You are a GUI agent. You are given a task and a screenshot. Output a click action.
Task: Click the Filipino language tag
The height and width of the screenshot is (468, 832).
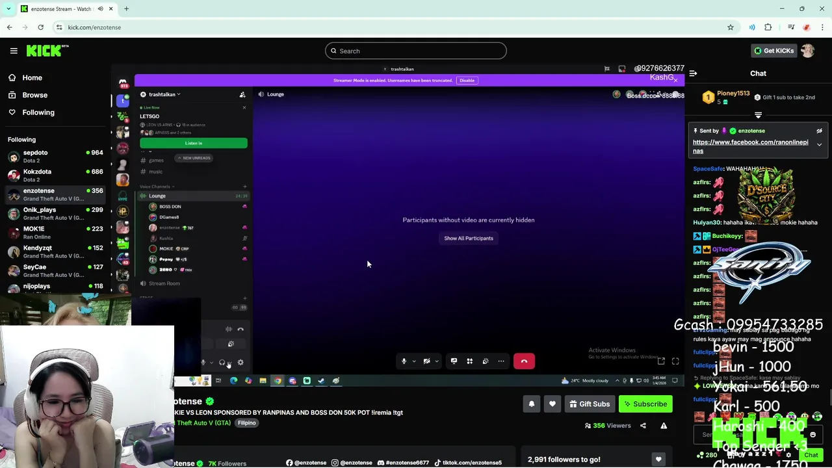pos(247,422)
